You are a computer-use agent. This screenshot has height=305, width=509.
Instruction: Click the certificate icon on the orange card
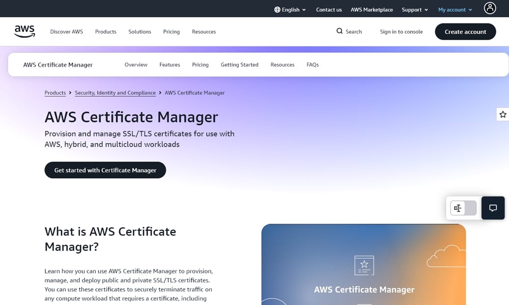pos(363,265)
